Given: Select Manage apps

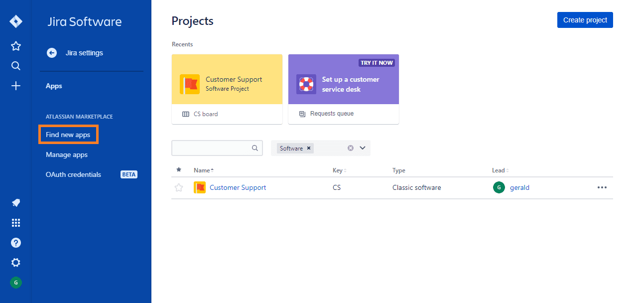Looking at the screenshot, I should pyautogui.click(x=67, y=154).
